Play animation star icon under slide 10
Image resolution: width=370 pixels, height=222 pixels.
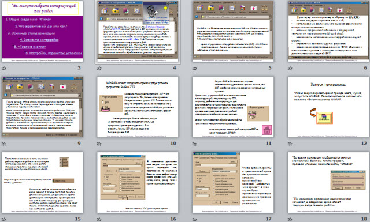point(99,144)
